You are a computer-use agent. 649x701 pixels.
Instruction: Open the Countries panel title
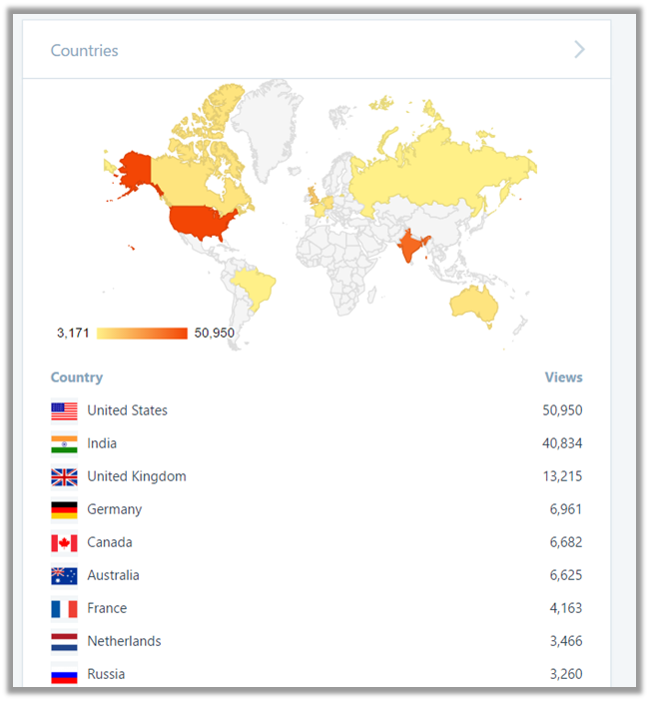pyautogui.click(x=84, y=50)
